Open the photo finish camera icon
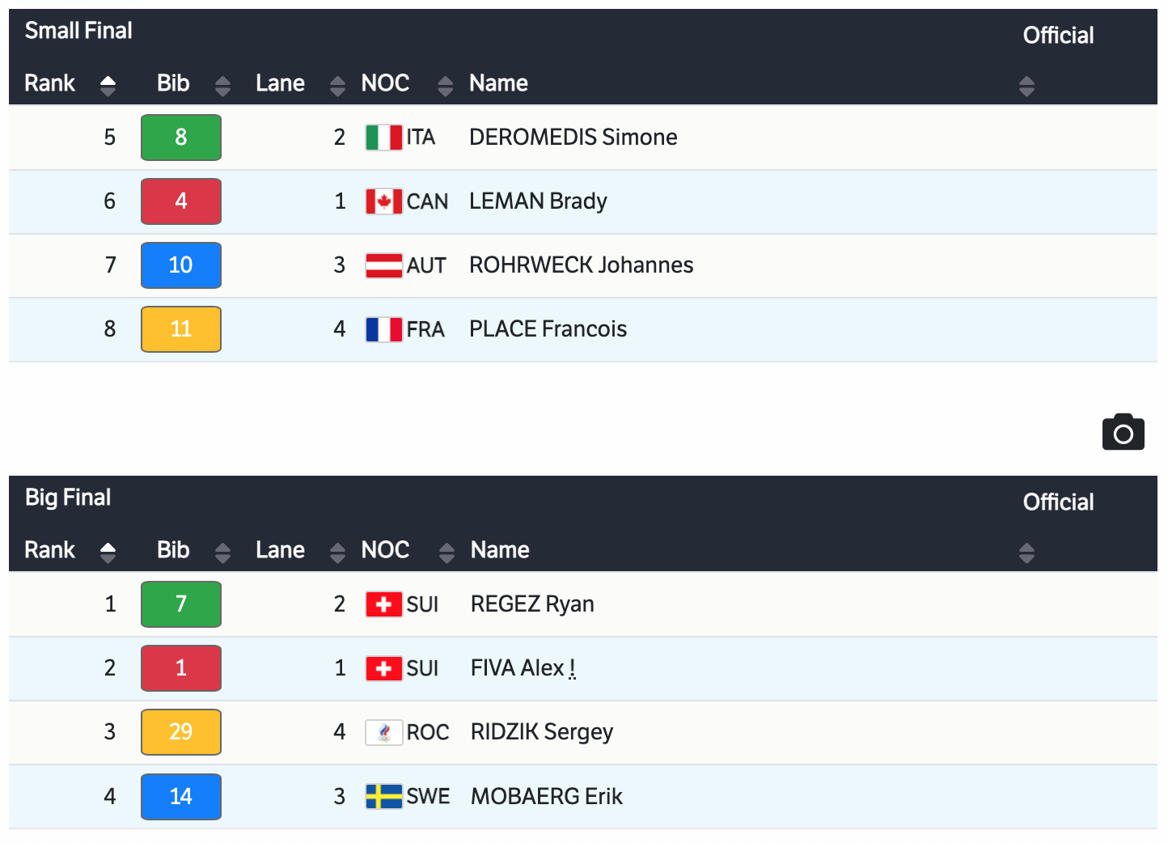The height and width of the screenshot is (843, 1168). pos(1123,433)
